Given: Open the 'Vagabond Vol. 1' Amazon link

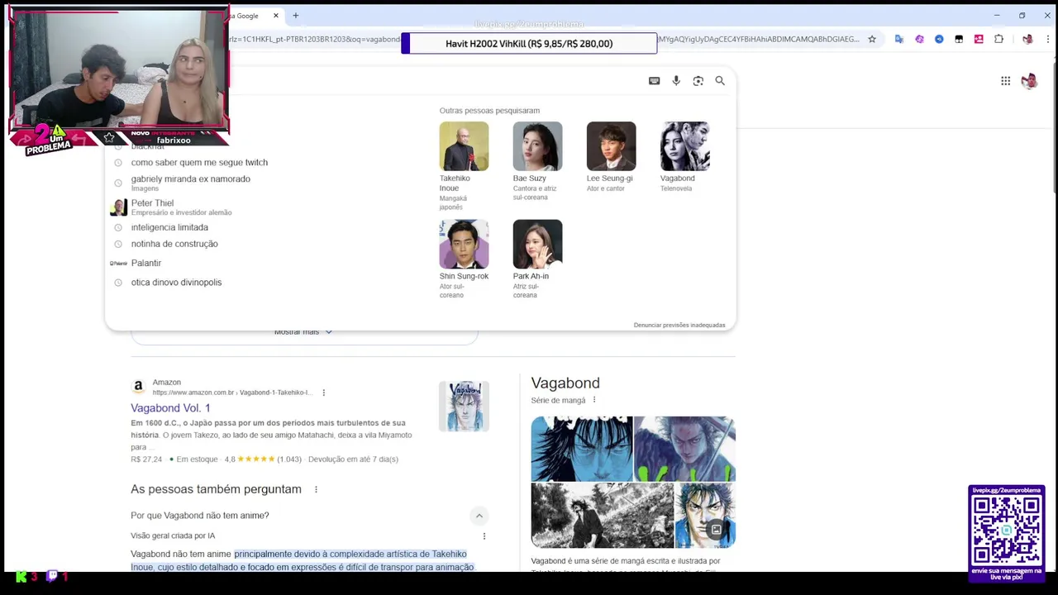Looking at the screenshot, I should click(x=170, y=408).
